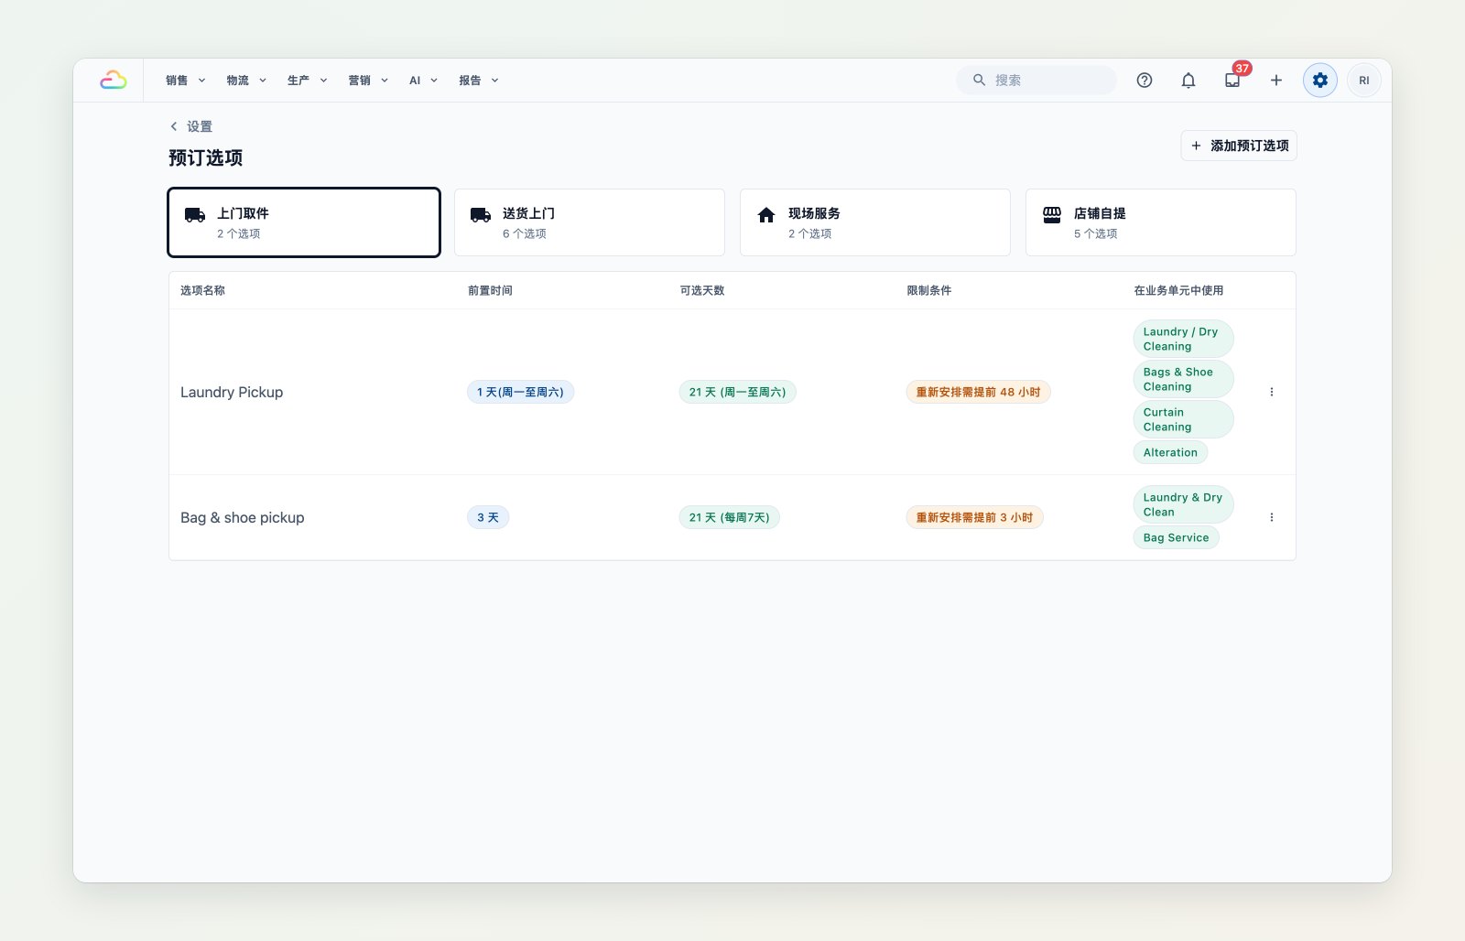The height and width of the screenshot is (941, 1465).
Task: Open the 报告 menu
Action: [479, 81]
